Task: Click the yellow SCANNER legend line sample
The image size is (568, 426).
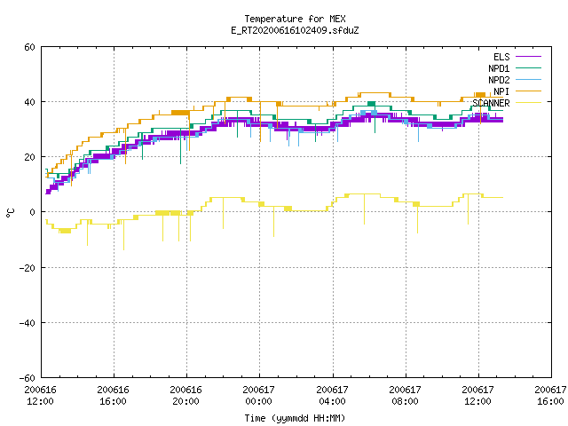Action: click(528, 103)
